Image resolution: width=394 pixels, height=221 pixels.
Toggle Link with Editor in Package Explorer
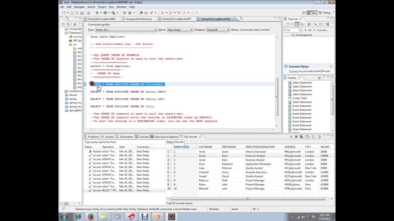point(69,24)
